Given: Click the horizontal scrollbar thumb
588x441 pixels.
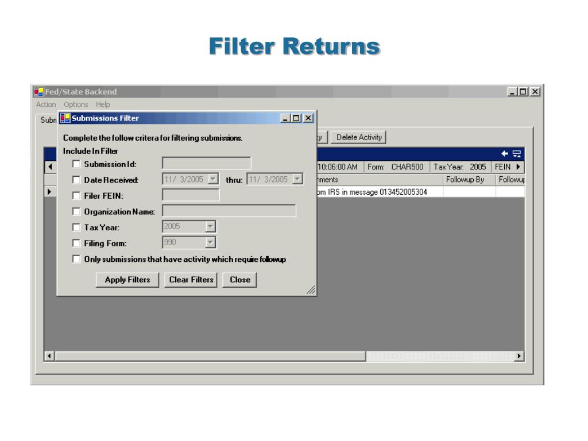Looking at the screenshot, I should tap(210, 356).
